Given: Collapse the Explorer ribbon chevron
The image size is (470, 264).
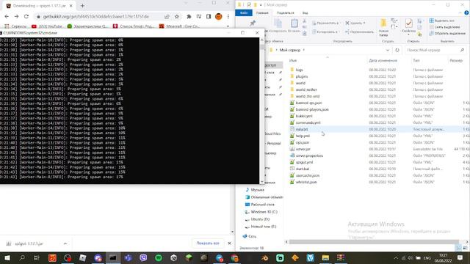Looking at the screenshot, I should [x=460, y=13].
